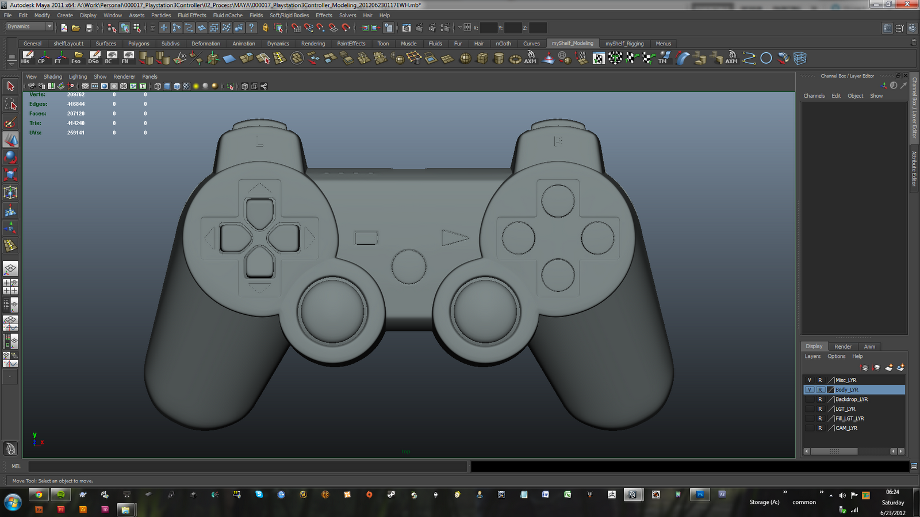Viewport: 920px width, 517px height.
Task: Click the Eso shelf button
Action: click(77, 57)
